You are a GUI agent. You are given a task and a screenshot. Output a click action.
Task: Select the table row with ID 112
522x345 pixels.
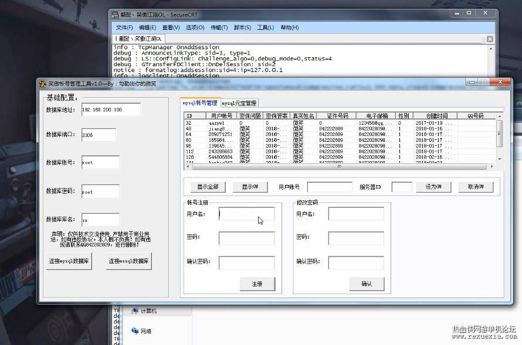tap(340, 151)
